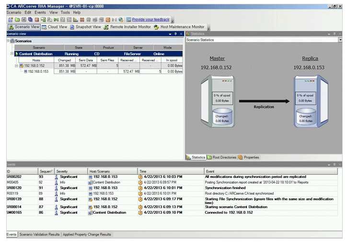Screen dimensions: 346x242
Task: Pin the Events panel
Action: [334, 165]
